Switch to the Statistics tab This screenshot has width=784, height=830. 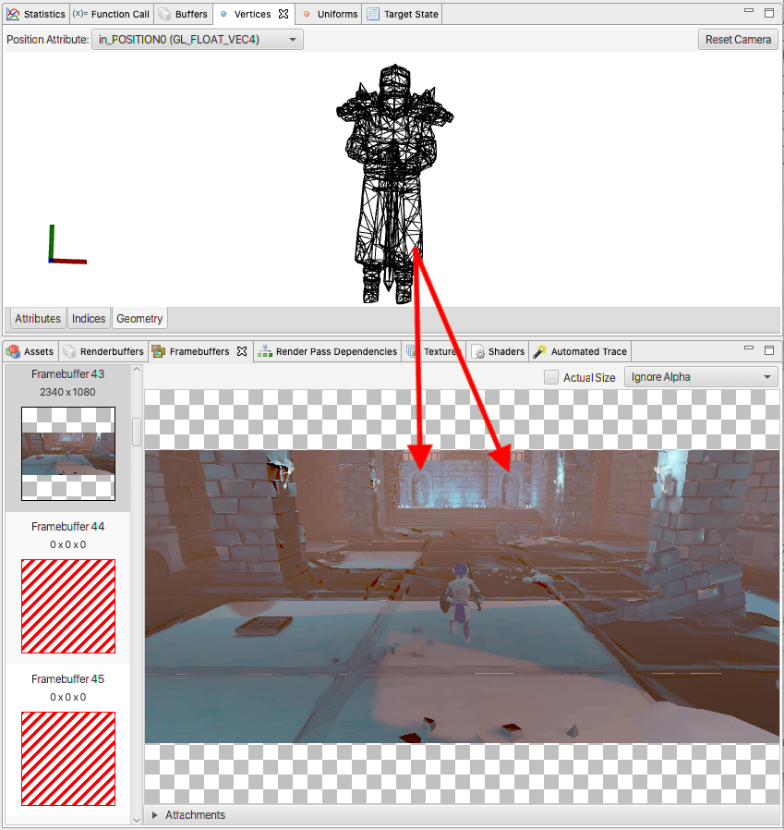click(36, 14)
